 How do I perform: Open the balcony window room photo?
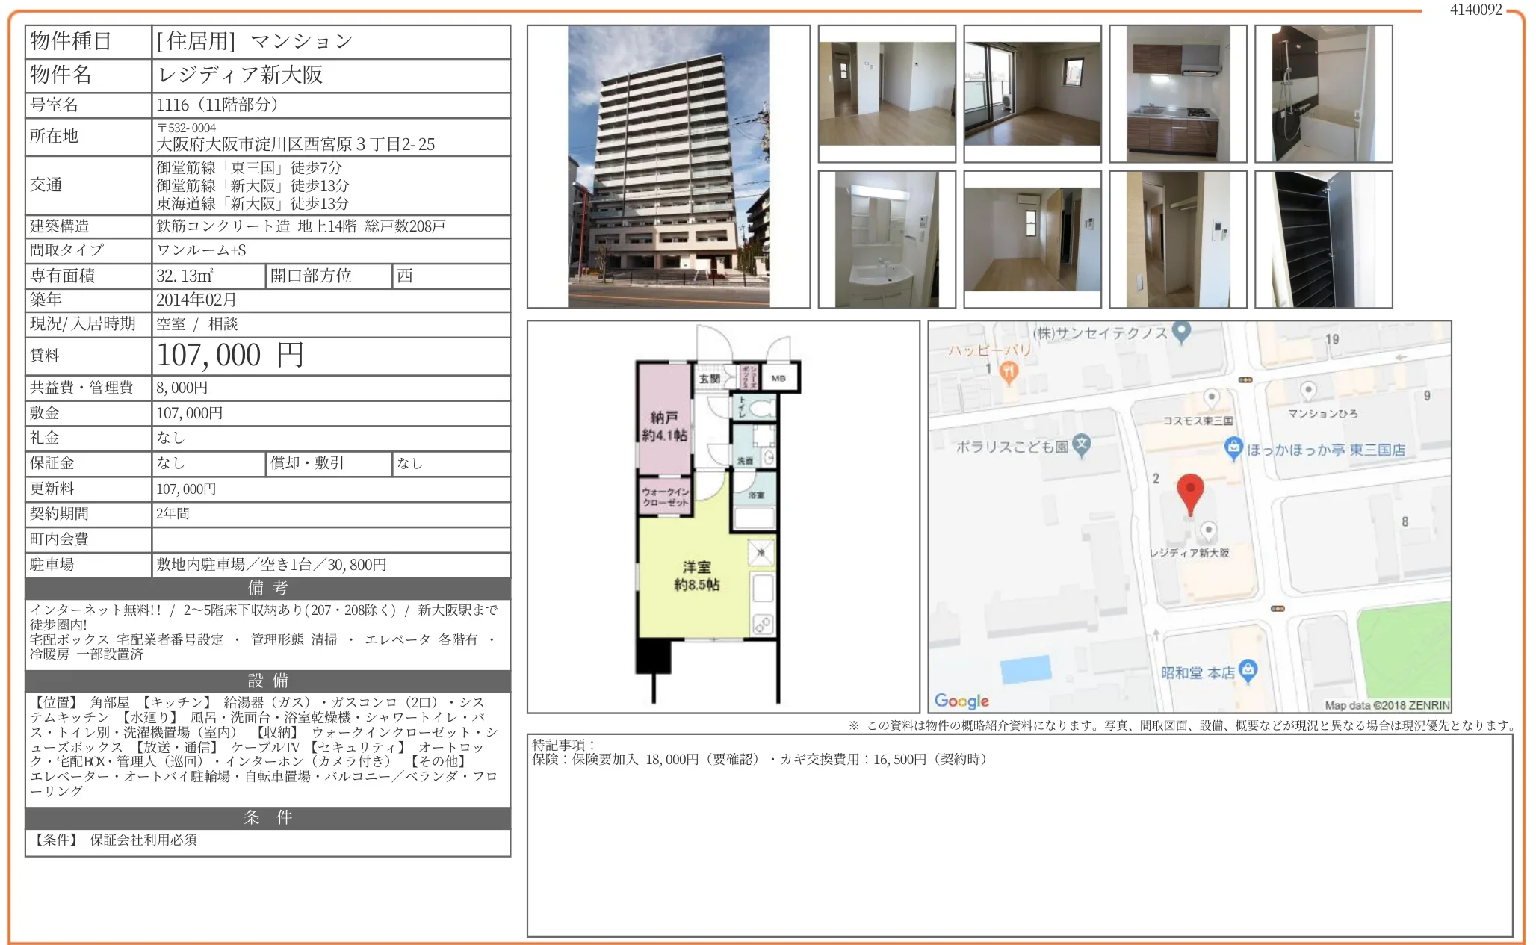(1032, 93)
